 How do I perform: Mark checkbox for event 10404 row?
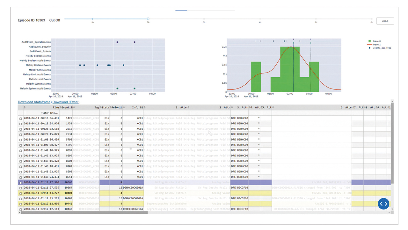pyautogui.click(x=21, y=193)
